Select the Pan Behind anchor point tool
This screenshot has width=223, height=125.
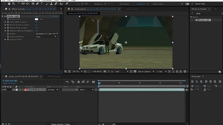tap(28, 4)
